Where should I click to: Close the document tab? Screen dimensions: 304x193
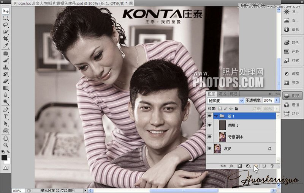[x=131, y=3]
